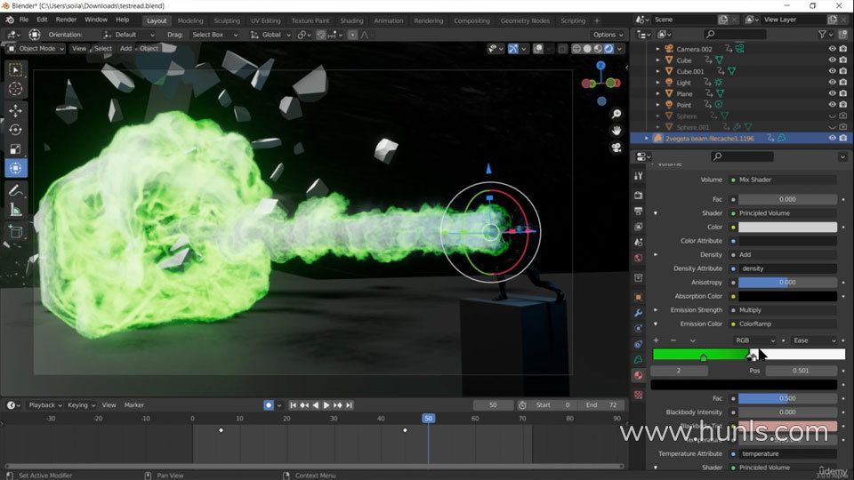Open the Render menu
854x480 pixels.
click(66, 20)
